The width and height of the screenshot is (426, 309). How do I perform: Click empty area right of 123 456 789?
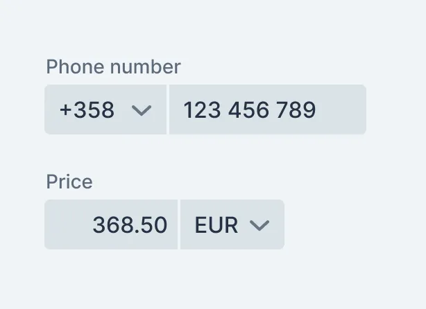pyautogui.click(x=341, y=110)
